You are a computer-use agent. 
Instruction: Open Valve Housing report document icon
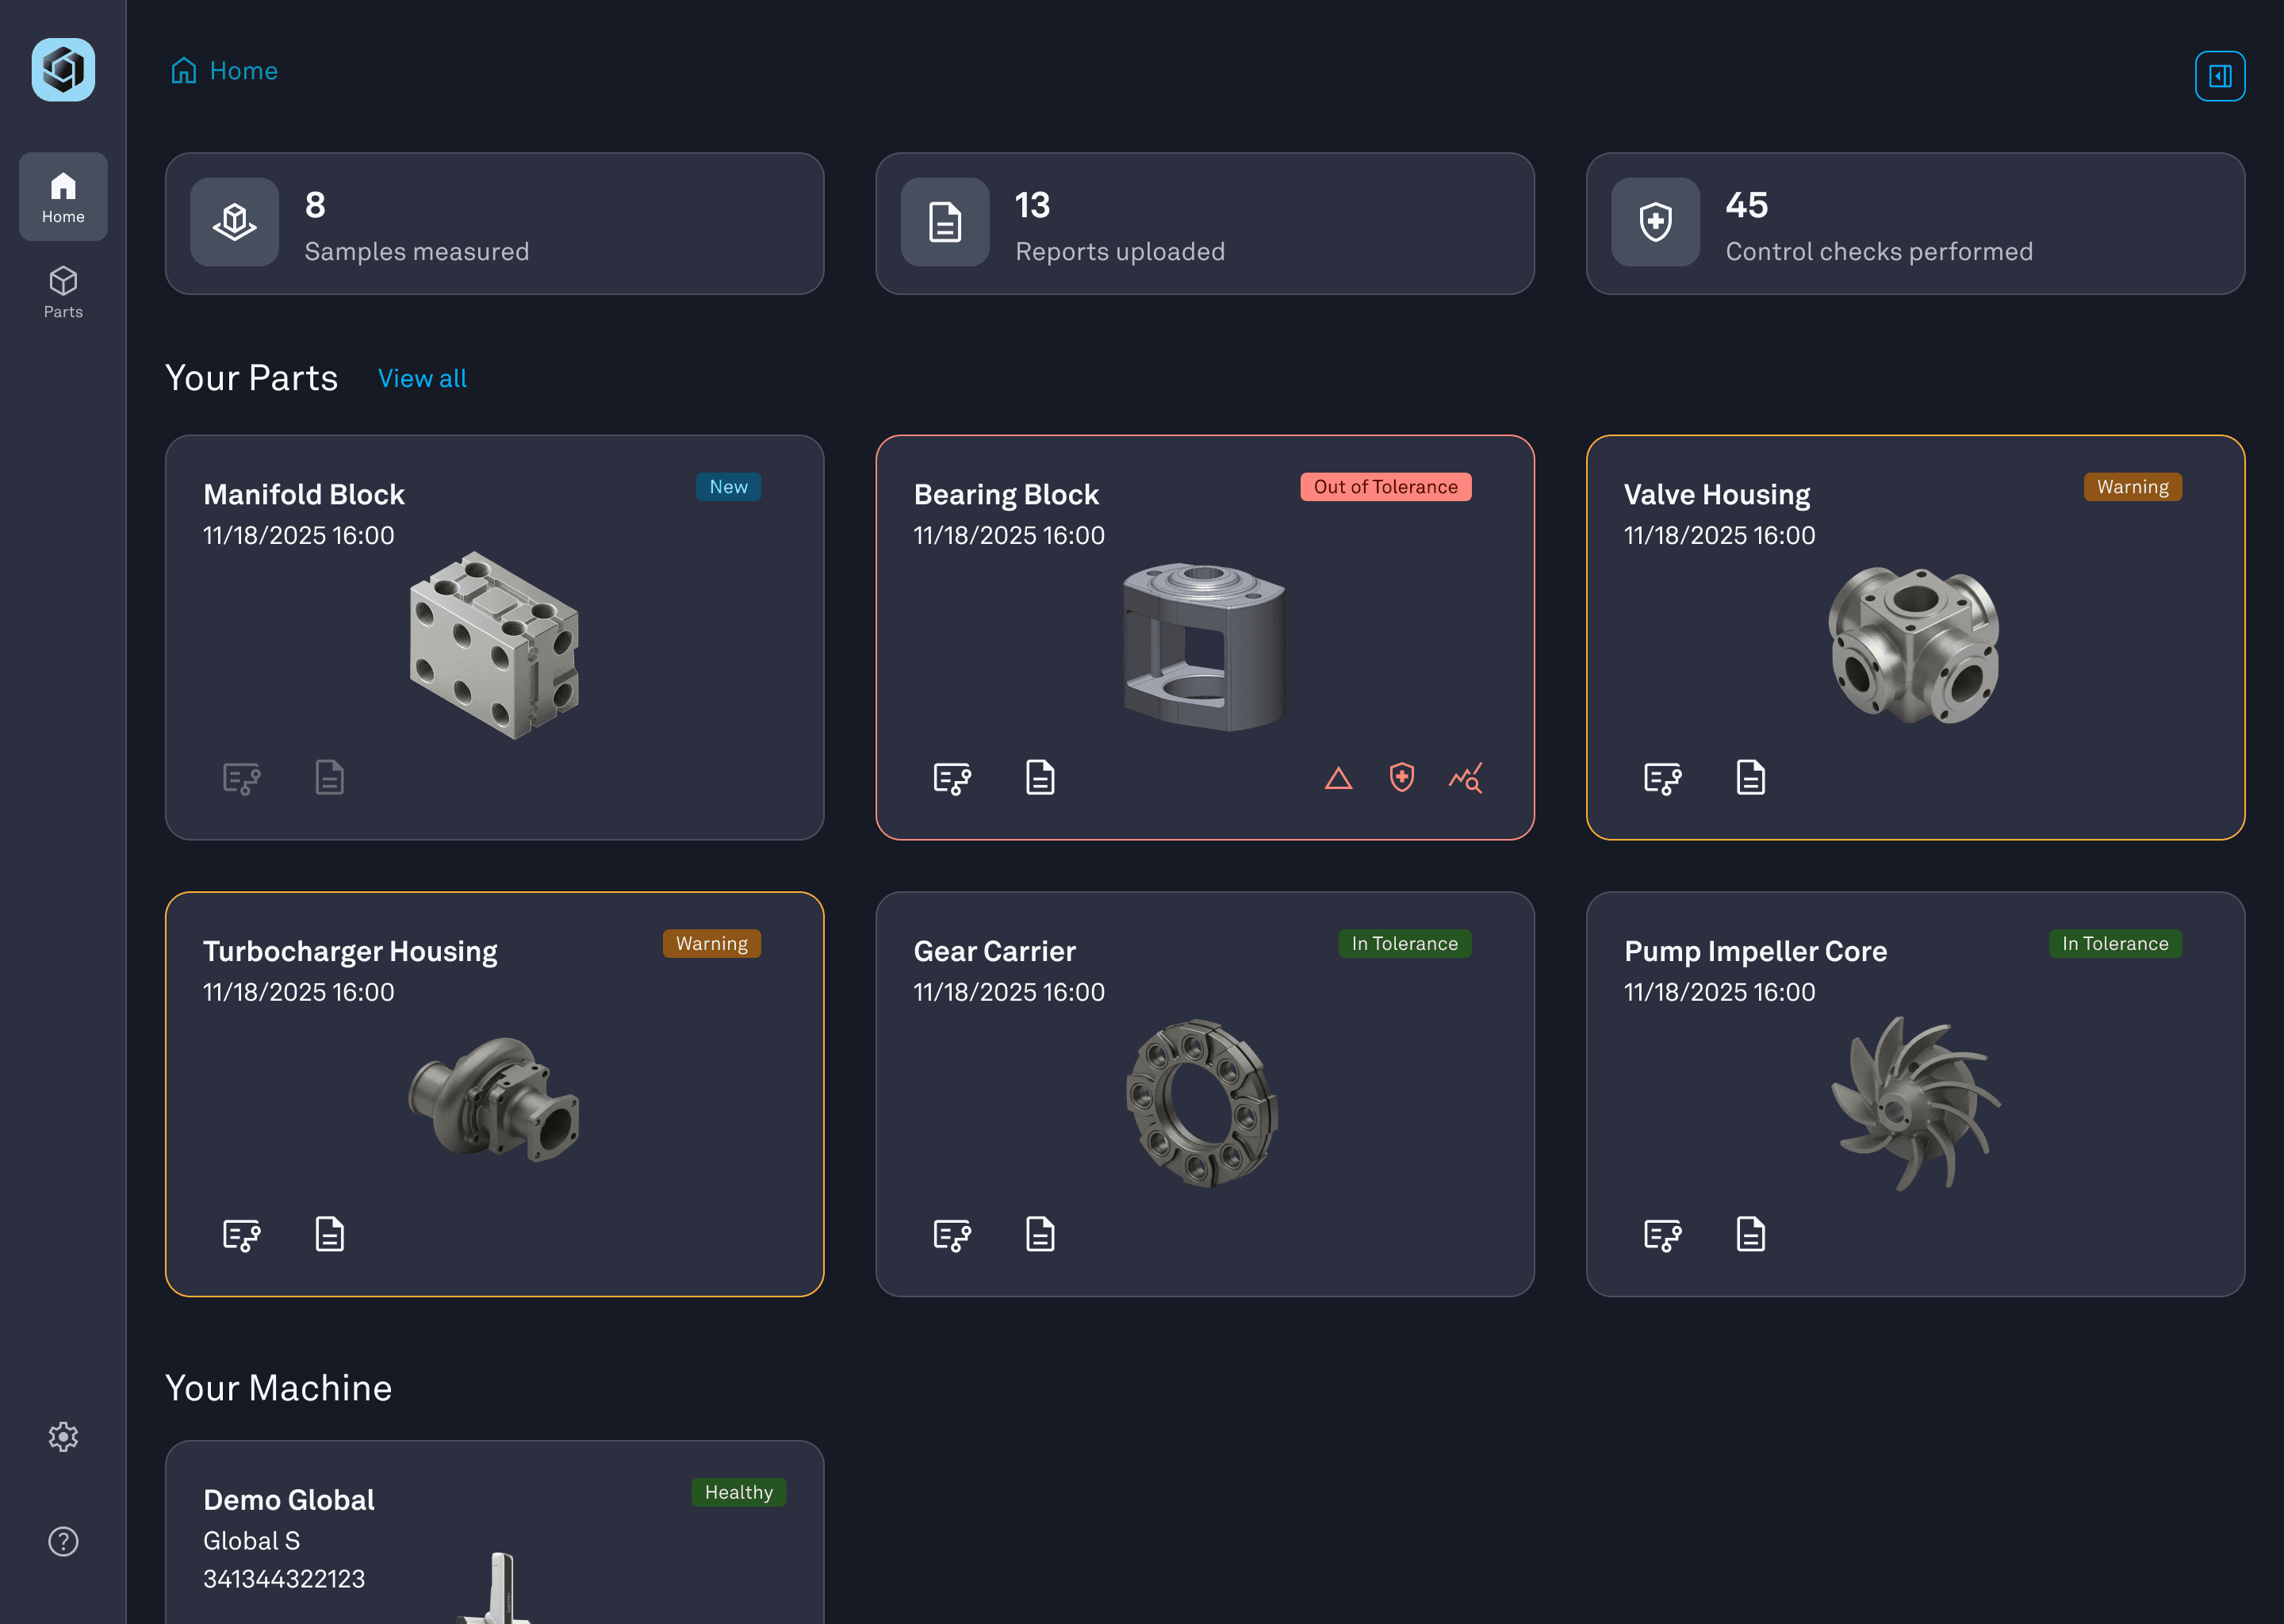[x=1750, y=778]
